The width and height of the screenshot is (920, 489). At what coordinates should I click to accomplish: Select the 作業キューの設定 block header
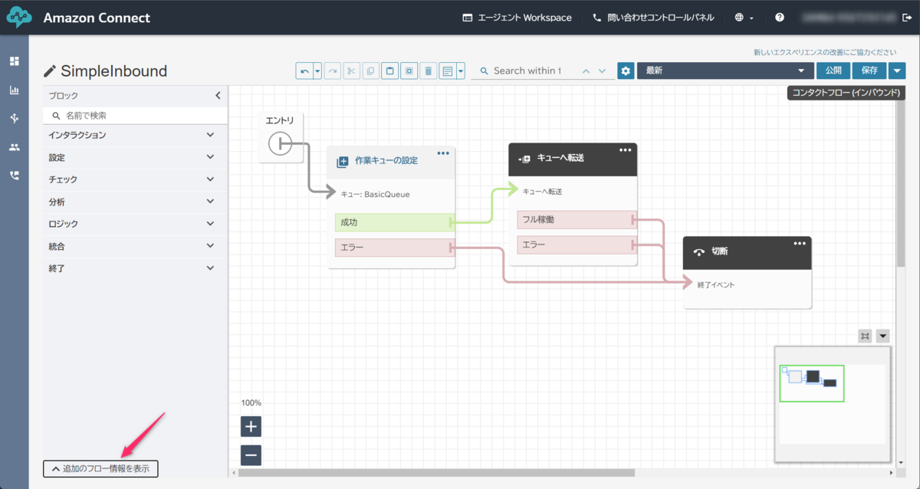[x=391, y=162]
